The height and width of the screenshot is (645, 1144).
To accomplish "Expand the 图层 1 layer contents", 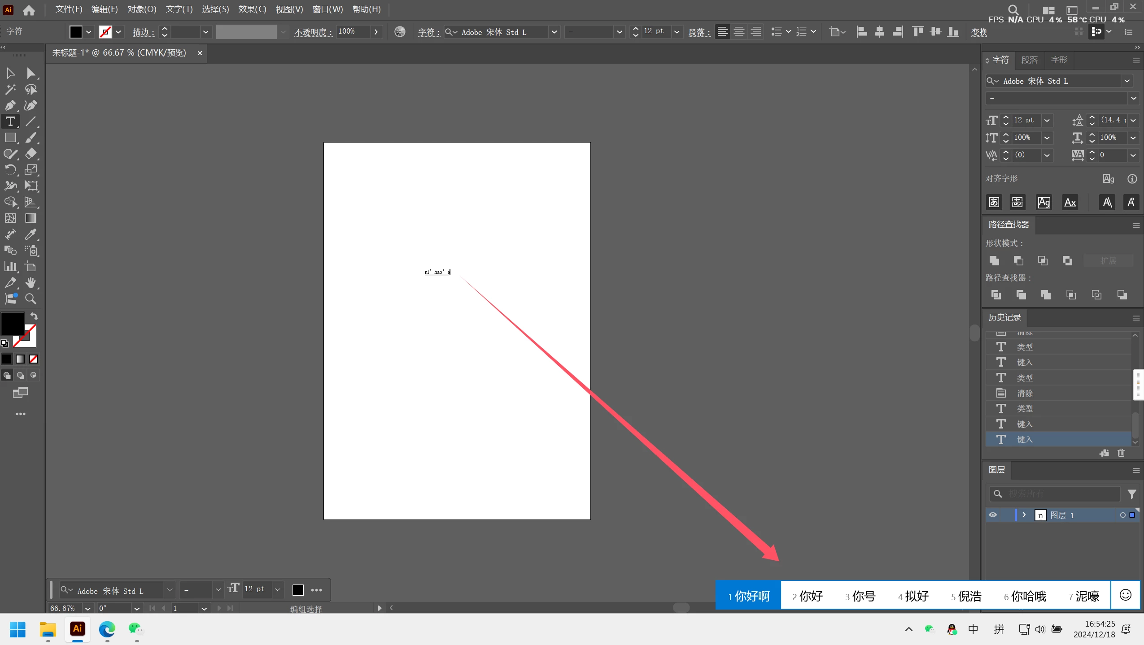I will (x=1024, y=515).
